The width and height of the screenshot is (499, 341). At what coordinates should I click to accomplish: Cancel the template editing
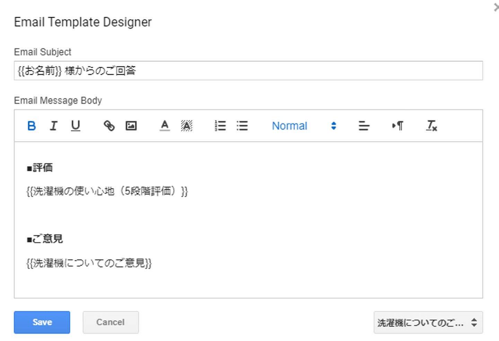pyautogui.click(x=111, y=322)
